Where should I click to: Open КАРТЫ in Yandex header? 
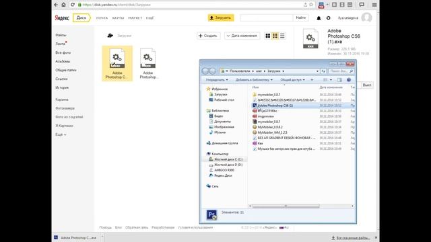[x=118, y=18]
